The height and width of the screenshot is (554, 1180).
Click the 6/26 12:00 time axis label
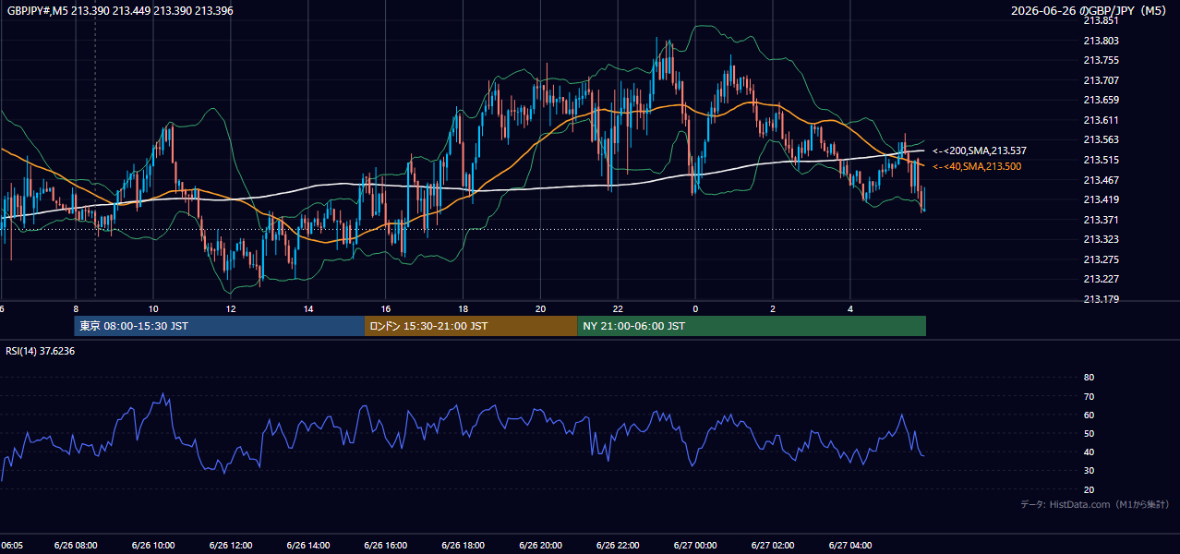(232, 546)
